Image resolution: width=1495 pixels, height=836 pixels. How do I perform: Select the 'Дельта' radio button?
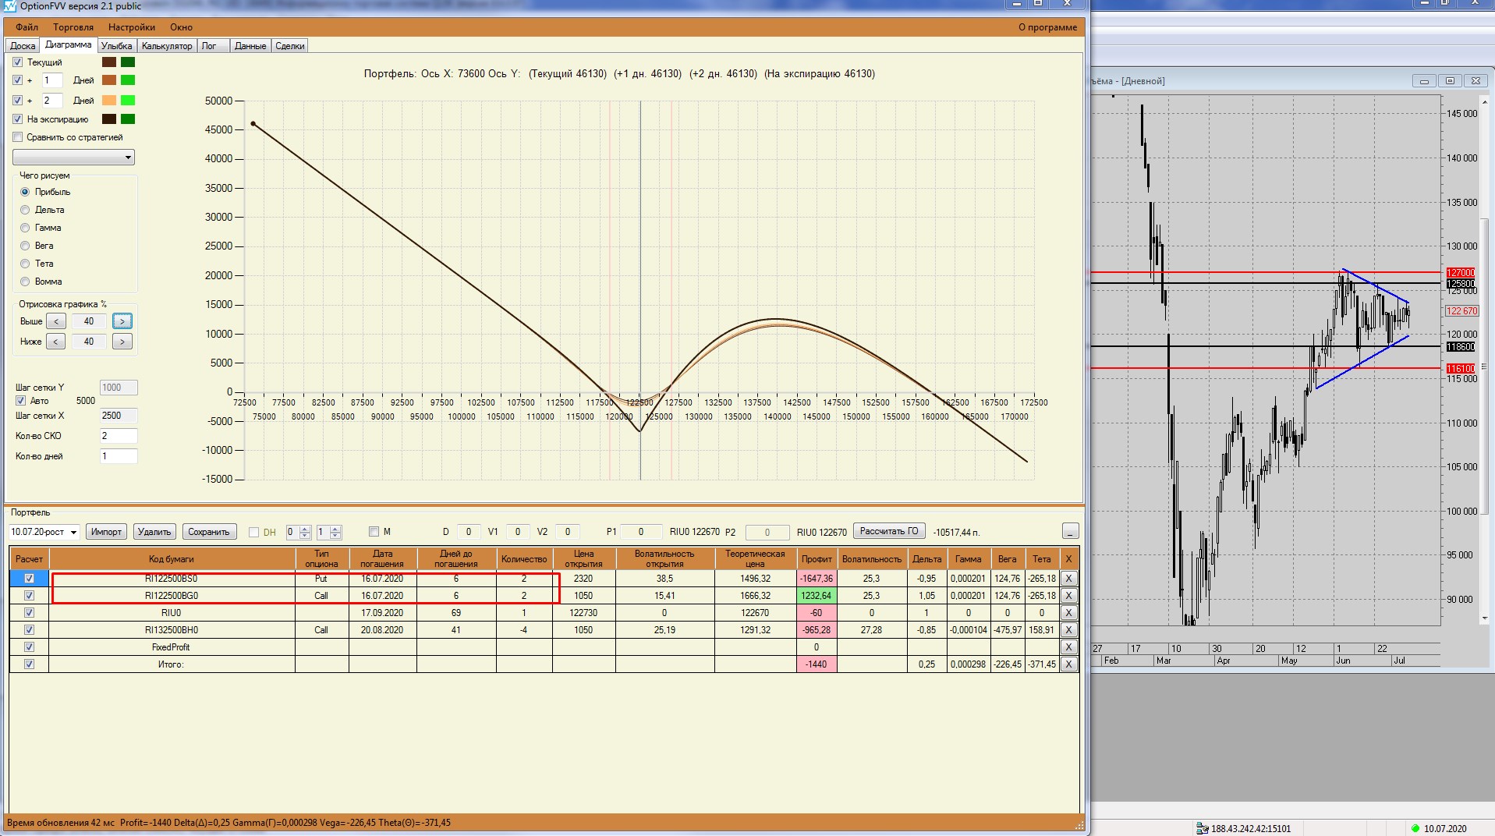click(x=26, y=210)
